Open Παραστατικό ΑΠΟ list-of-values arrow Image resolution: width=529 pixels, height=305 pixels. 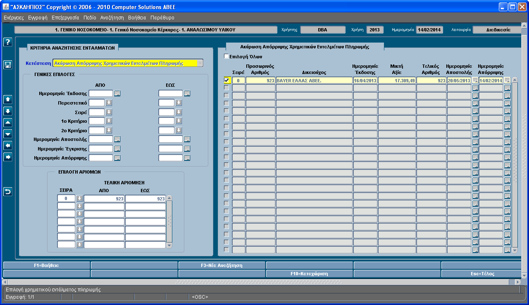[x=109, y=102]
